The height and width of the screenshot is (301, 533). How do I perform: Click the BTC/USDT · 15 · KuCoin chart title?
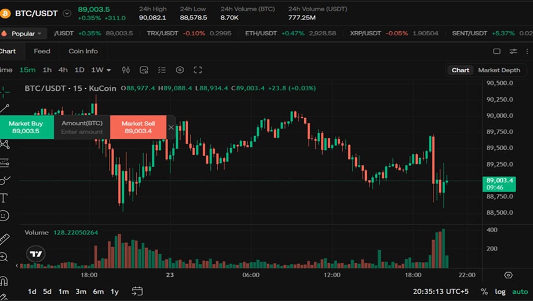point(70,89)
